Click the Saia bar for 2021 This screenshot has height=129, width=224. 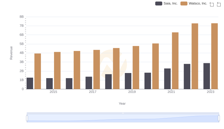[167, 79]
